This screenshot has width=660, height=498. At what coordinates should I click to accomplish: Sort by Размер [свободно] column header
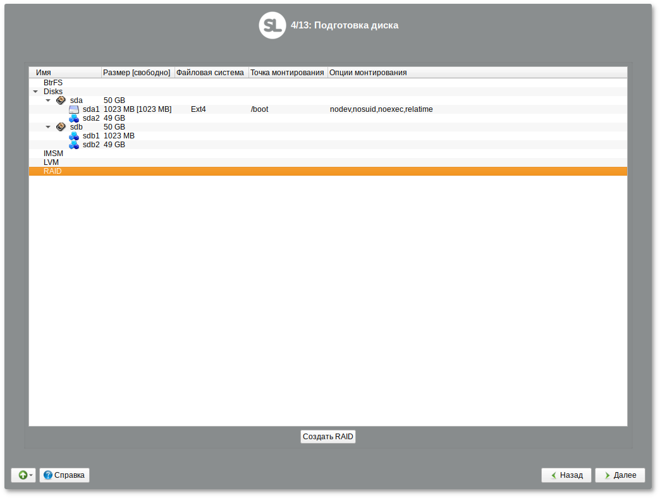[137, 73]
